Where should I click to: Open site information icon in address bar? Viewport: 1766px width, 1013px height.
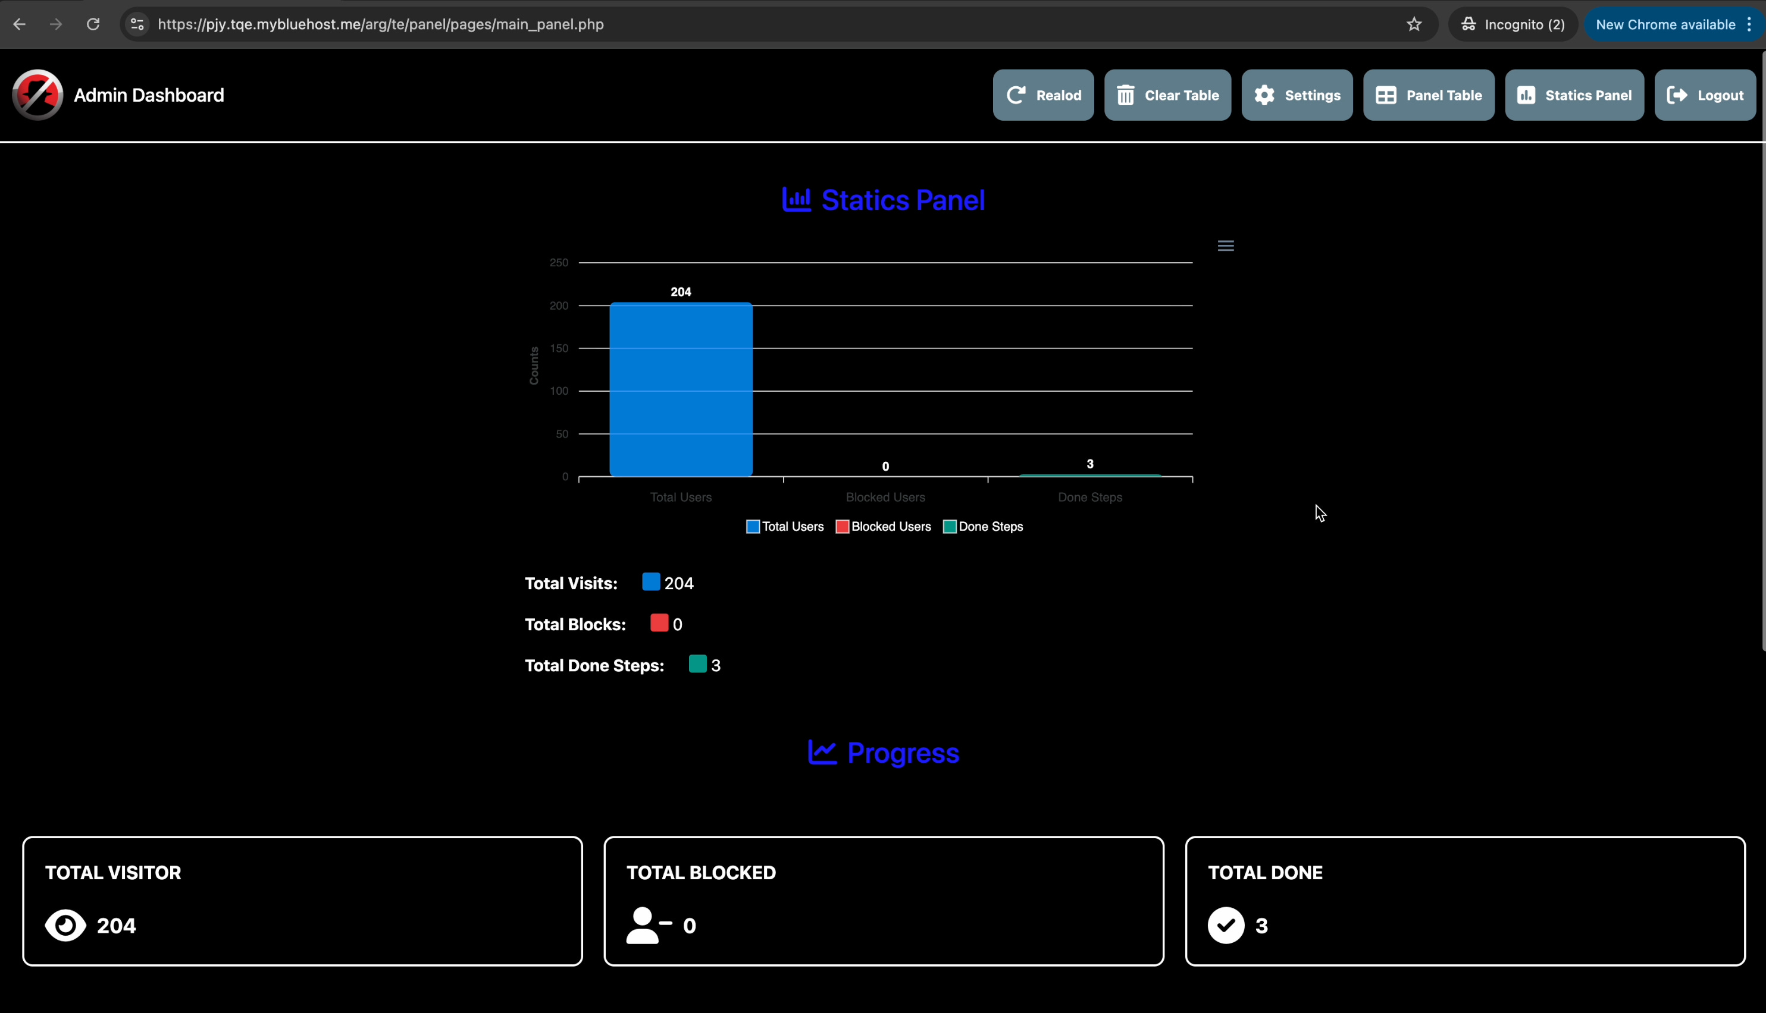coord(137,24)
